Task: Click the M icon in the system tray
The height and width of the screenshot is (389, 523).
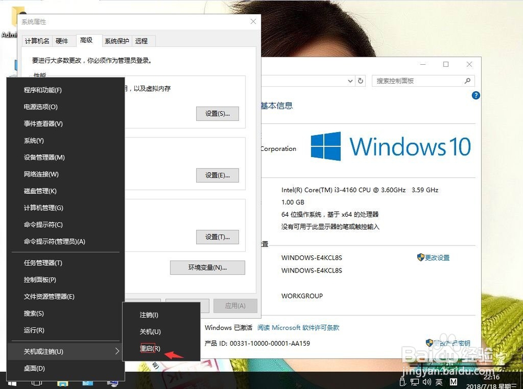Action: click(x=454, y=382)
